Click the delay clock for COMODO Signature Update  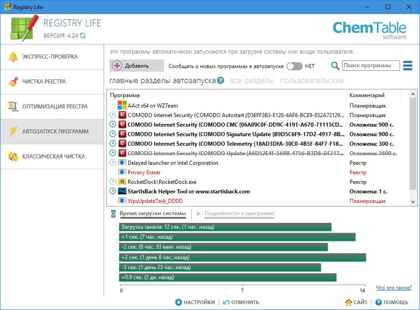point(113,134)
